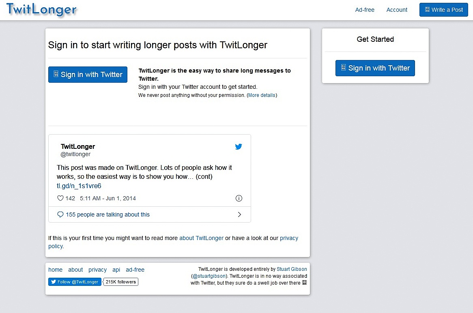Open the about TwitLonger link
Image resolution: width=473 pixels, height=313 pixels.
[x=202, y=238]
